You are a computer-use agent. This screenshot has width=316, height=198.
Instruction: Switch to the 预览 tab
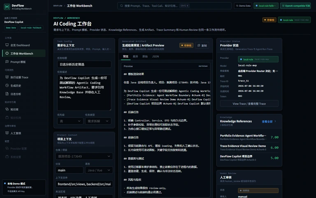(x=125, y=57)
